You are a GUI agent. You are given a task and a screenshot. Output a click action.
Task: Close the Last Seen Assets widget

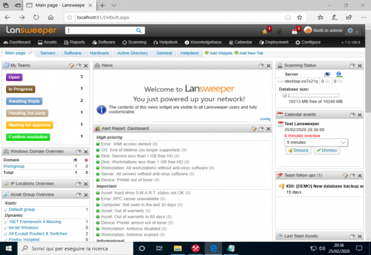pyautogui.click(x=359, y=236)
